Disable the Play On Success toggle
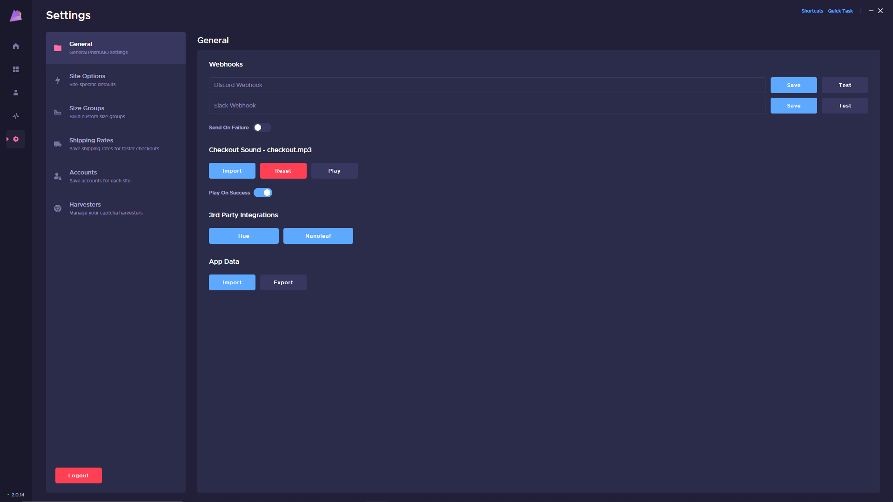 coord(263,193)
